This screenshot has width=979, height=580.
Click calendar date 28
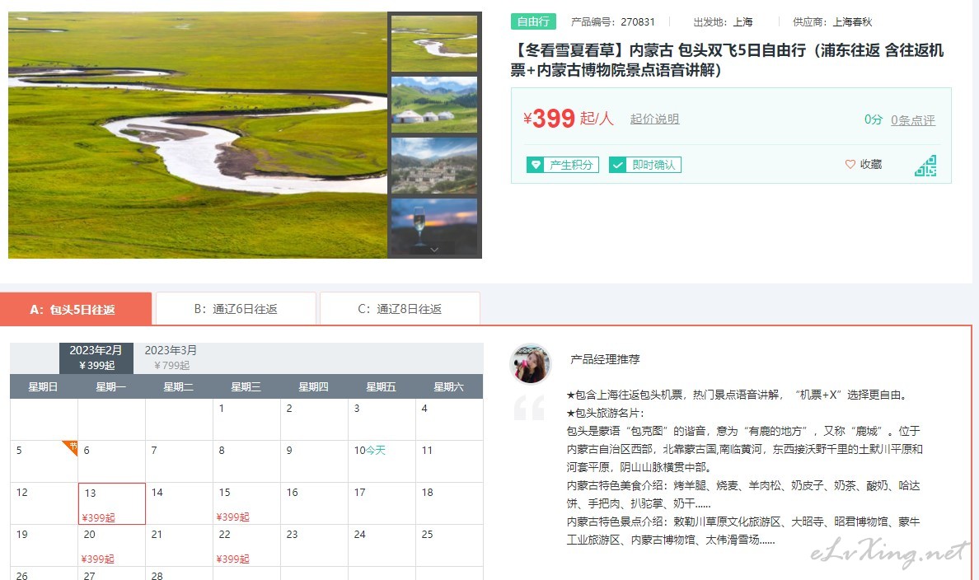(179, 573)
